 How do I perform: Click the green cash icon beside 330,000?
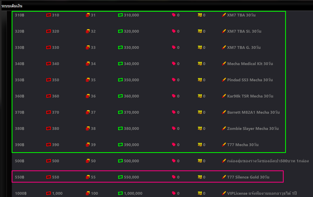(120, 47)
